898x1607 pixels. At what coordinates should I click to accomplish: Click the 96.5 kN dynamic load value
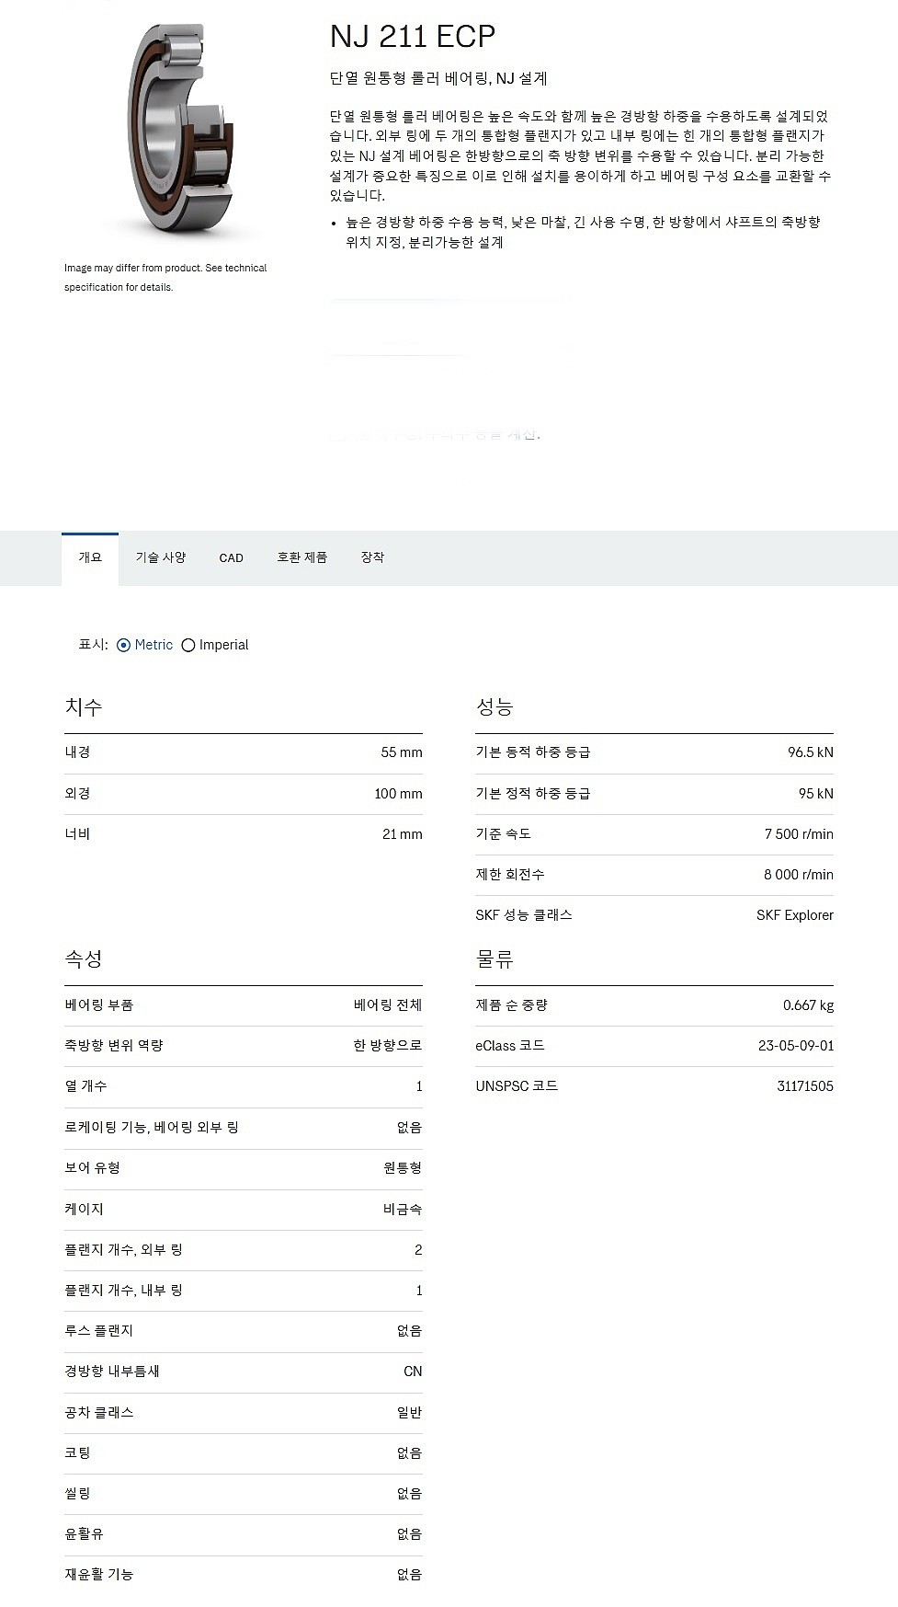point(811,752)
